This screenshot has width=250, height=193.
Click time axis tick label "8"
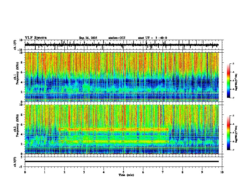[x=182, y=172]
